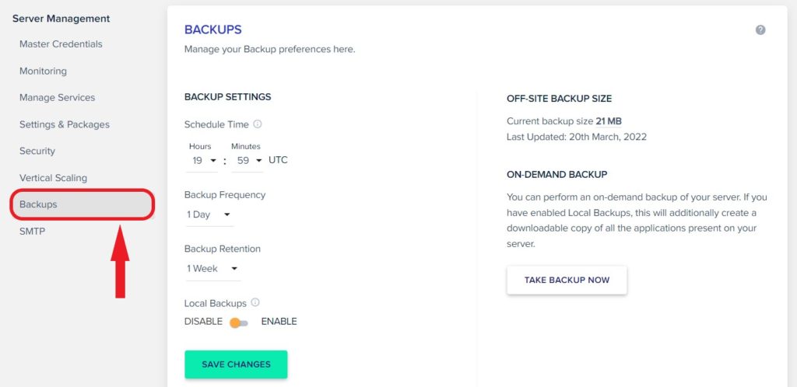The width and height of the screenshot is (797, 387).
Task: Expand the Backup Frequency dropdown
Action: click(209, 214)
